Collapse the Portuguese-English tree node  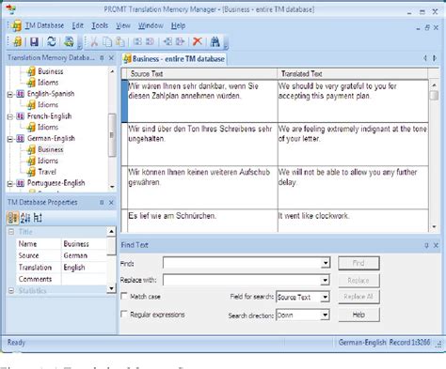(10, 183)
